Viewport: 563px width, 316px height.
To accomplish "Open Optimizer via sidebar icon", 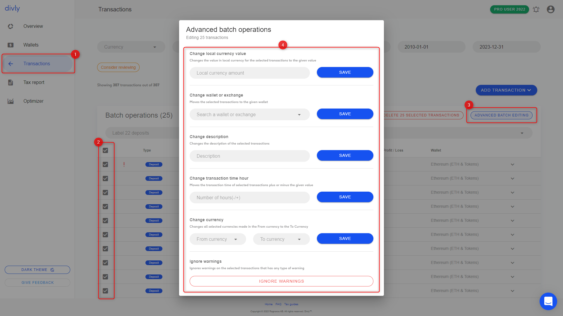I will pyautogui.click(x=11, y=101).
